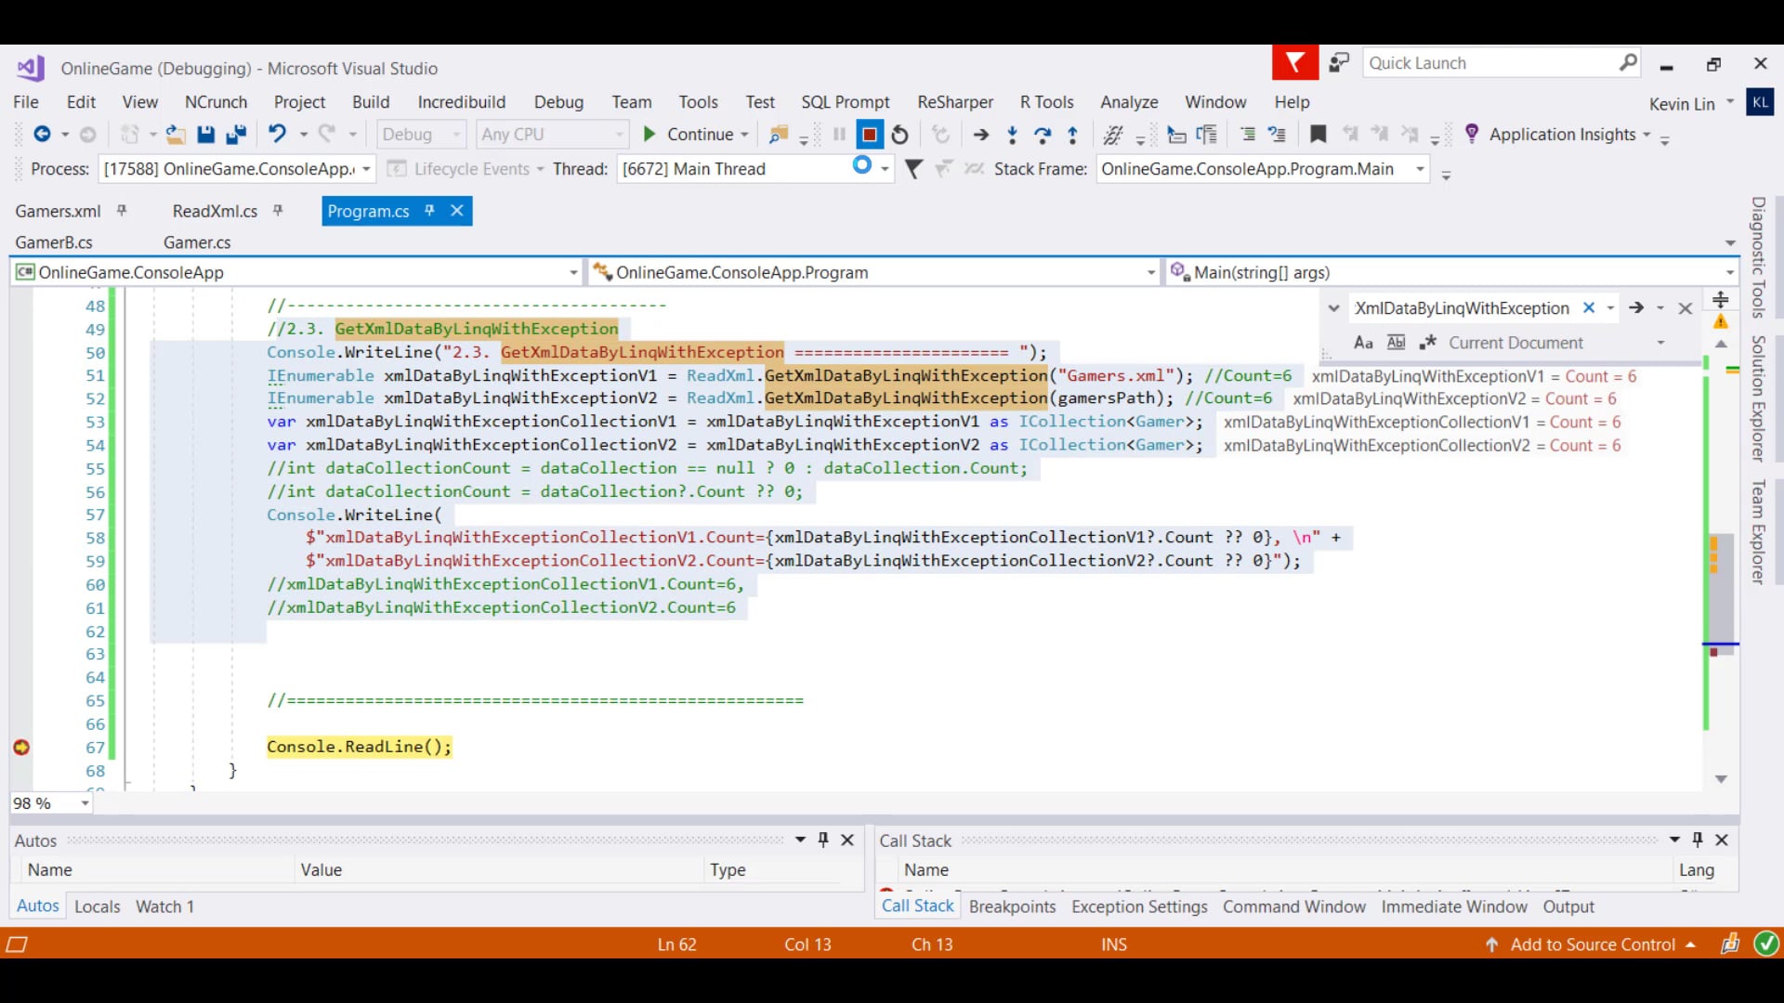Open the Breakpoints panel tab
Image resolution: width=1784 pixels, height=1003 pixels.
[x=1012, y=906]
